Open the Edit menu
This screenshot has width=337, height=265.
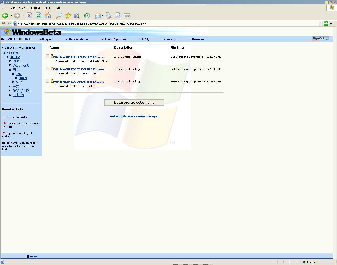coord(13,8)
